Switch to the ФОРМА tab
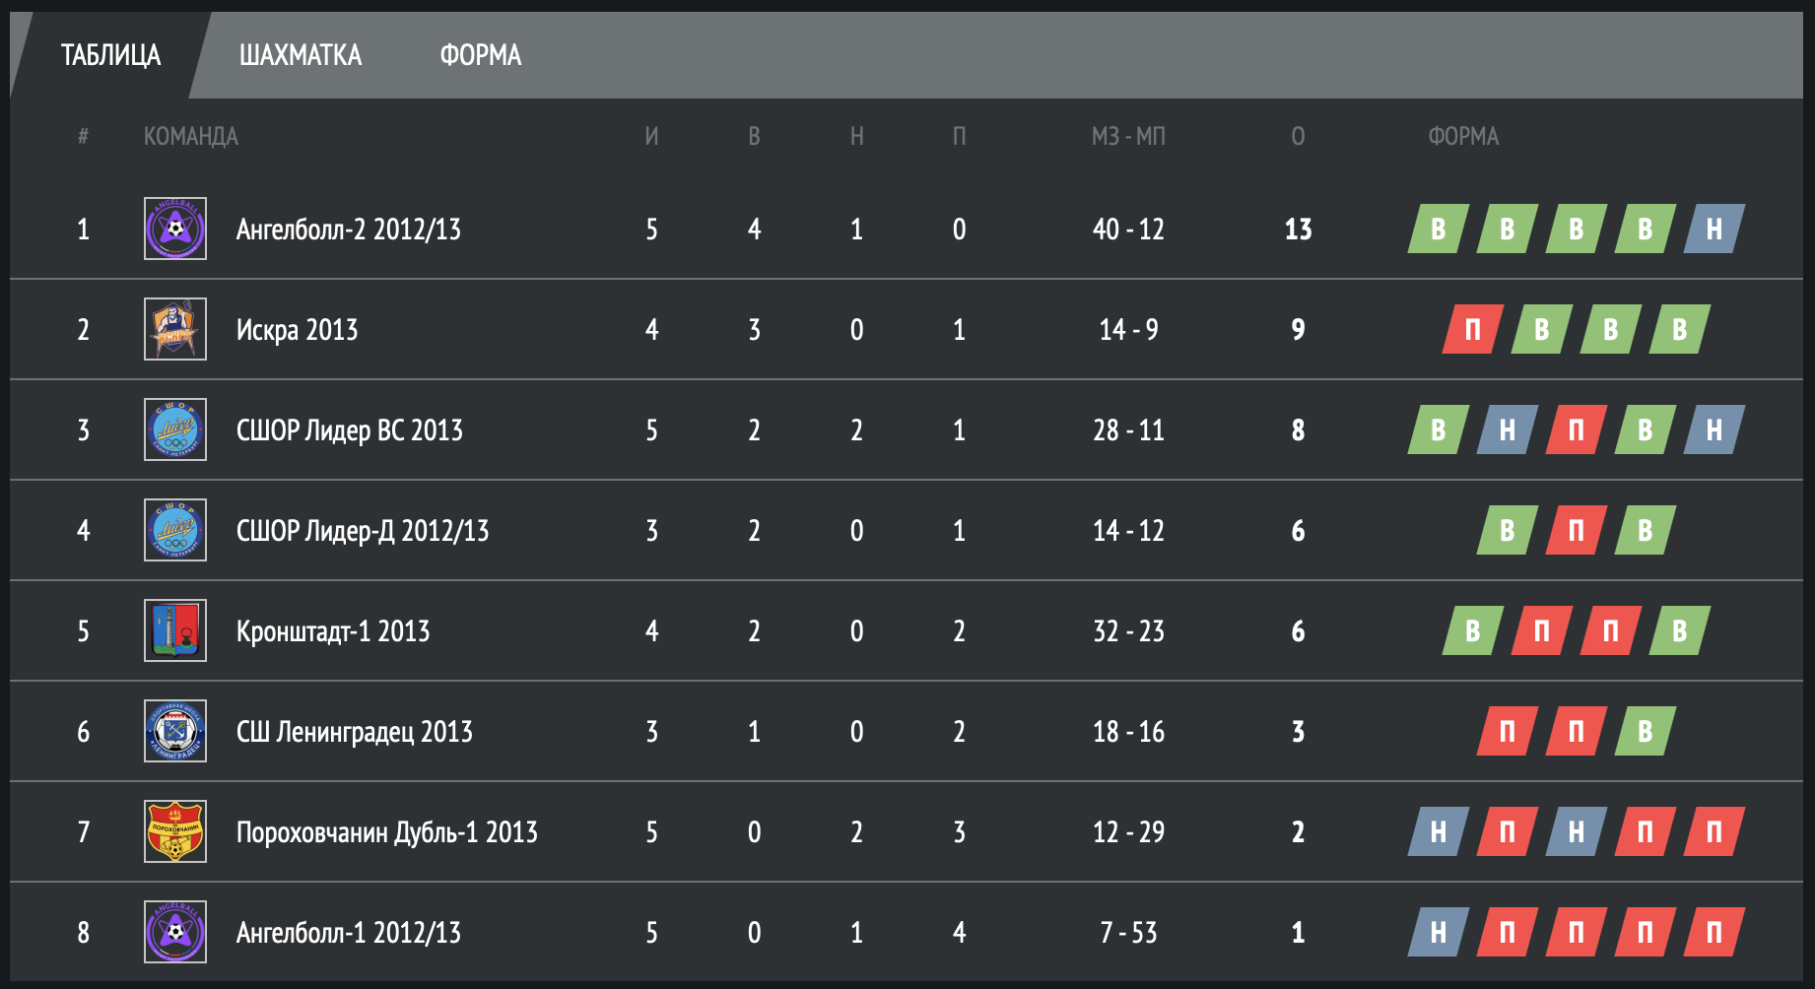1815x989 pixels. [481, 55]
